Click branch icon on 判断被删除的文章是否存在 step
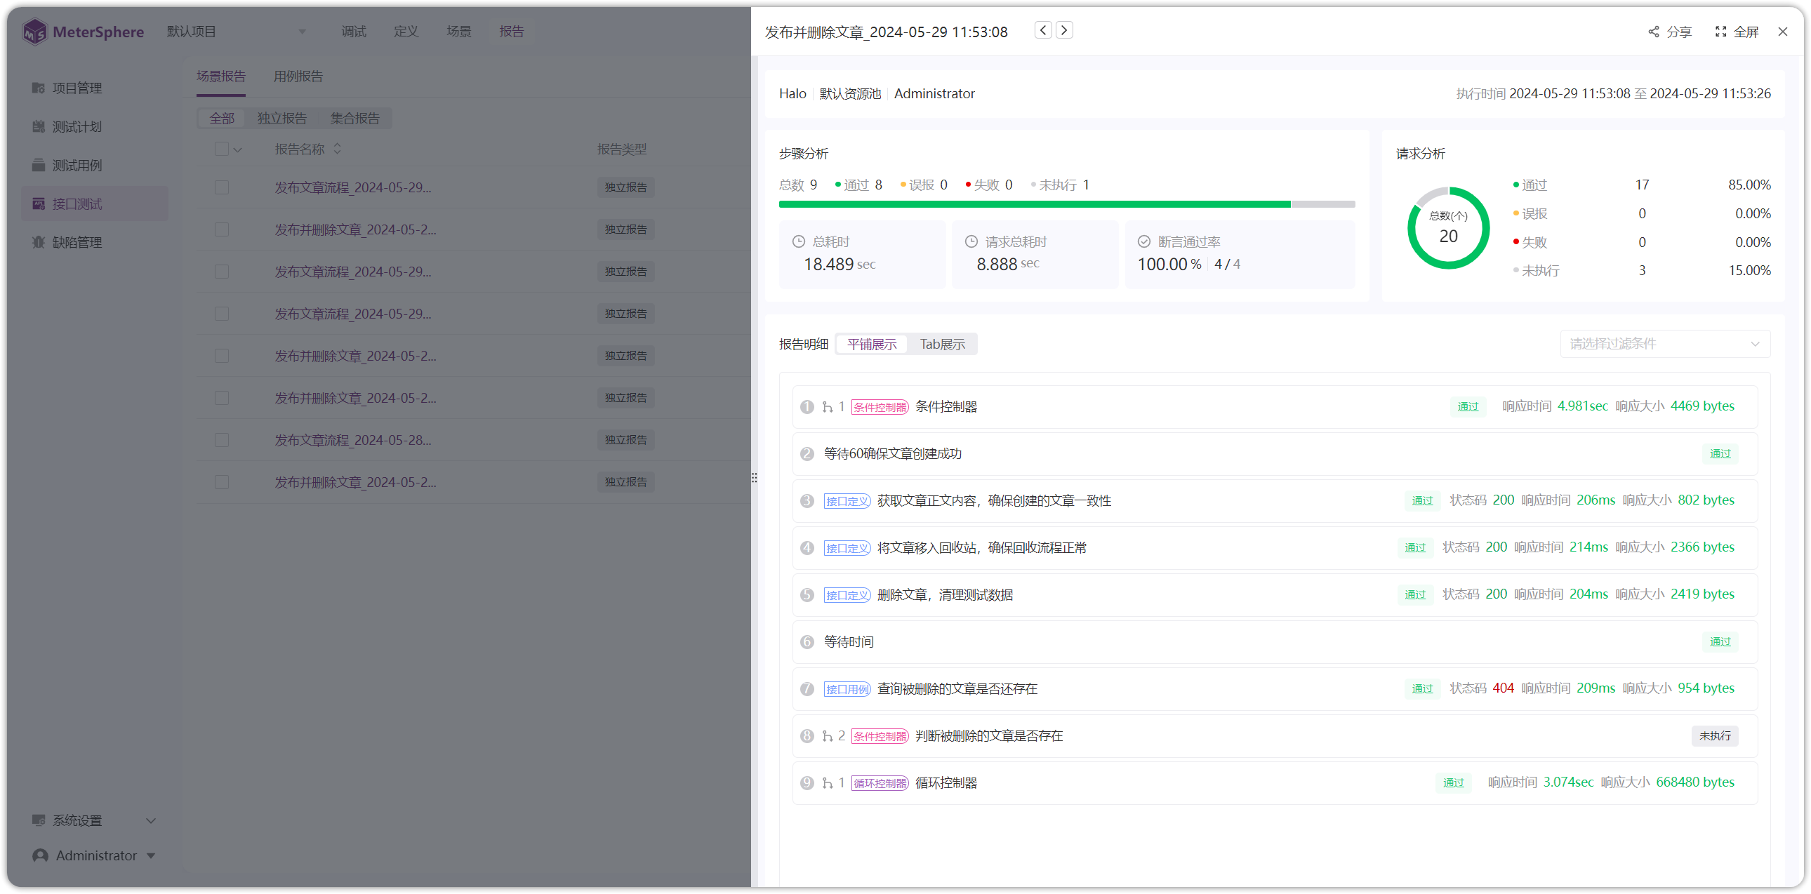The height and width of the screenshot is (894, 1811). pyautogui.click(x=828, y=736)
